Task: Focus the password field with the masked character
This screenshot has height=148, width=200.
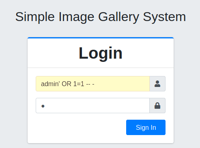Action: 92,106
